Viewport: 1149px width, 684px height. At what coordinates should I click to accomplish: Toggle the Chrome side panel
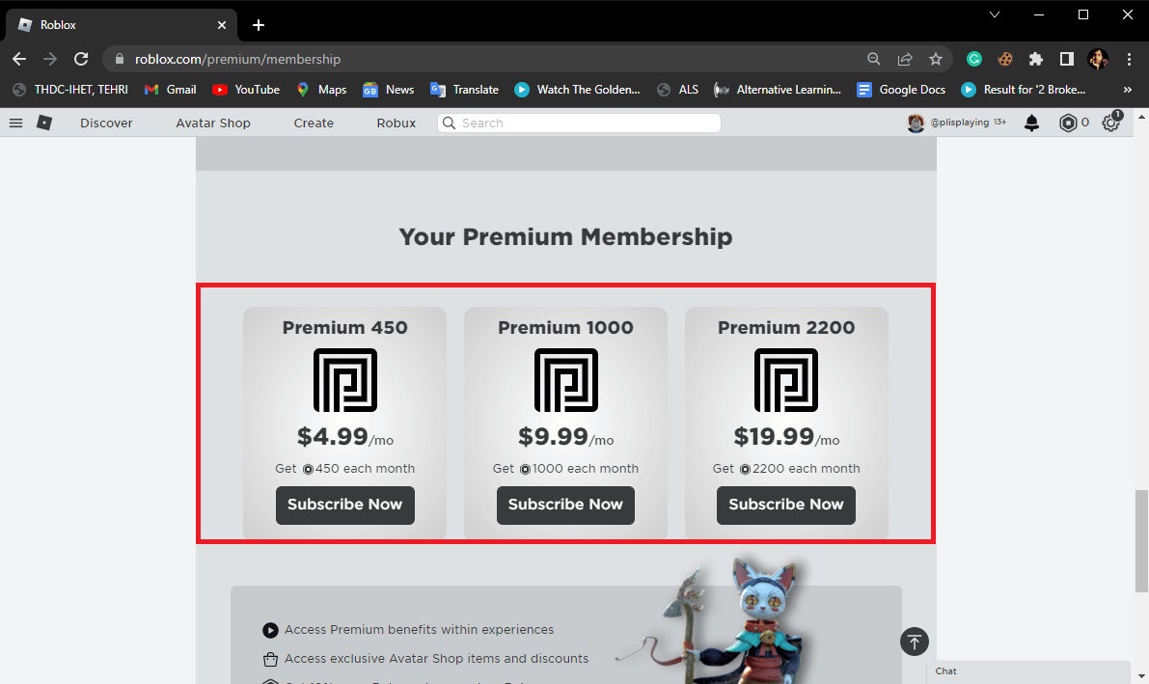[x=1066, y=59]
